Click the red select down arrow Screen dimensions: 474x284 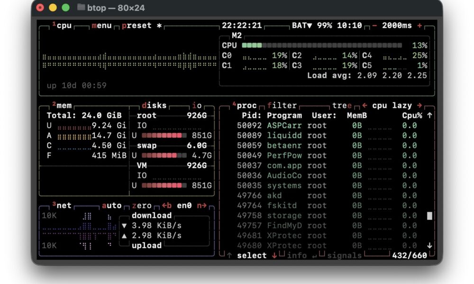[x=274, y=256]
